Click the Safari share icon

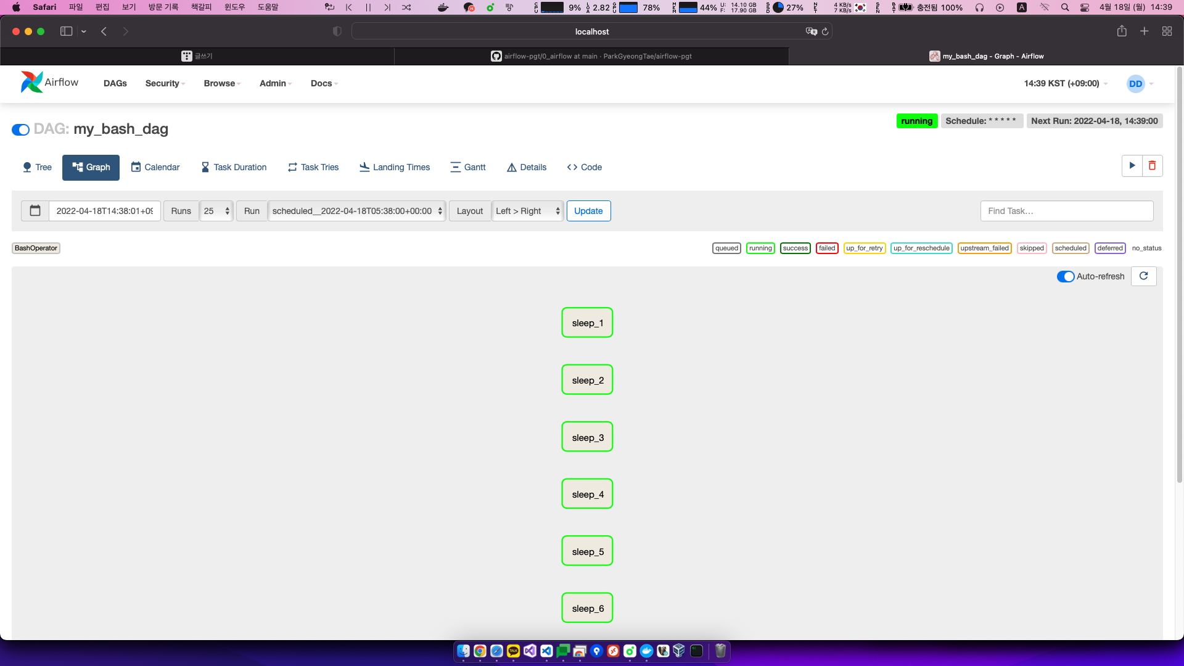1122,31
